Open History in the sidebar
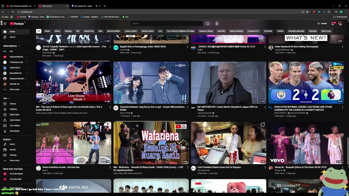349x196 pixels. coord(16,104)
